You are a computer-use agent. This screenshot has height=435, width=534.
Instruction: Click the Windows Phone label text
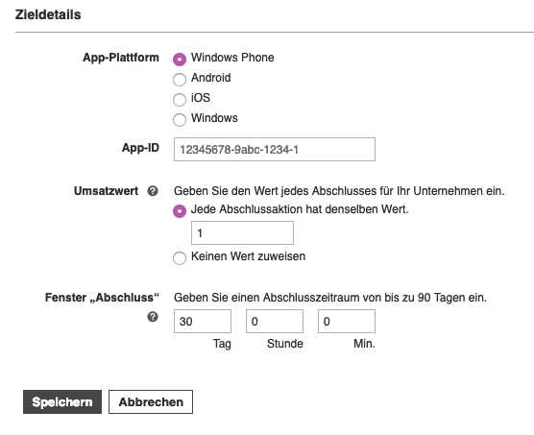coord(232,58)
